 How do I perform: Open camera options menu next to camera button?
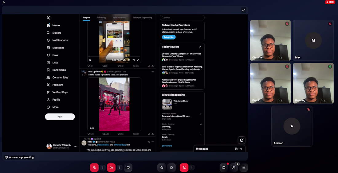(120, 167)
